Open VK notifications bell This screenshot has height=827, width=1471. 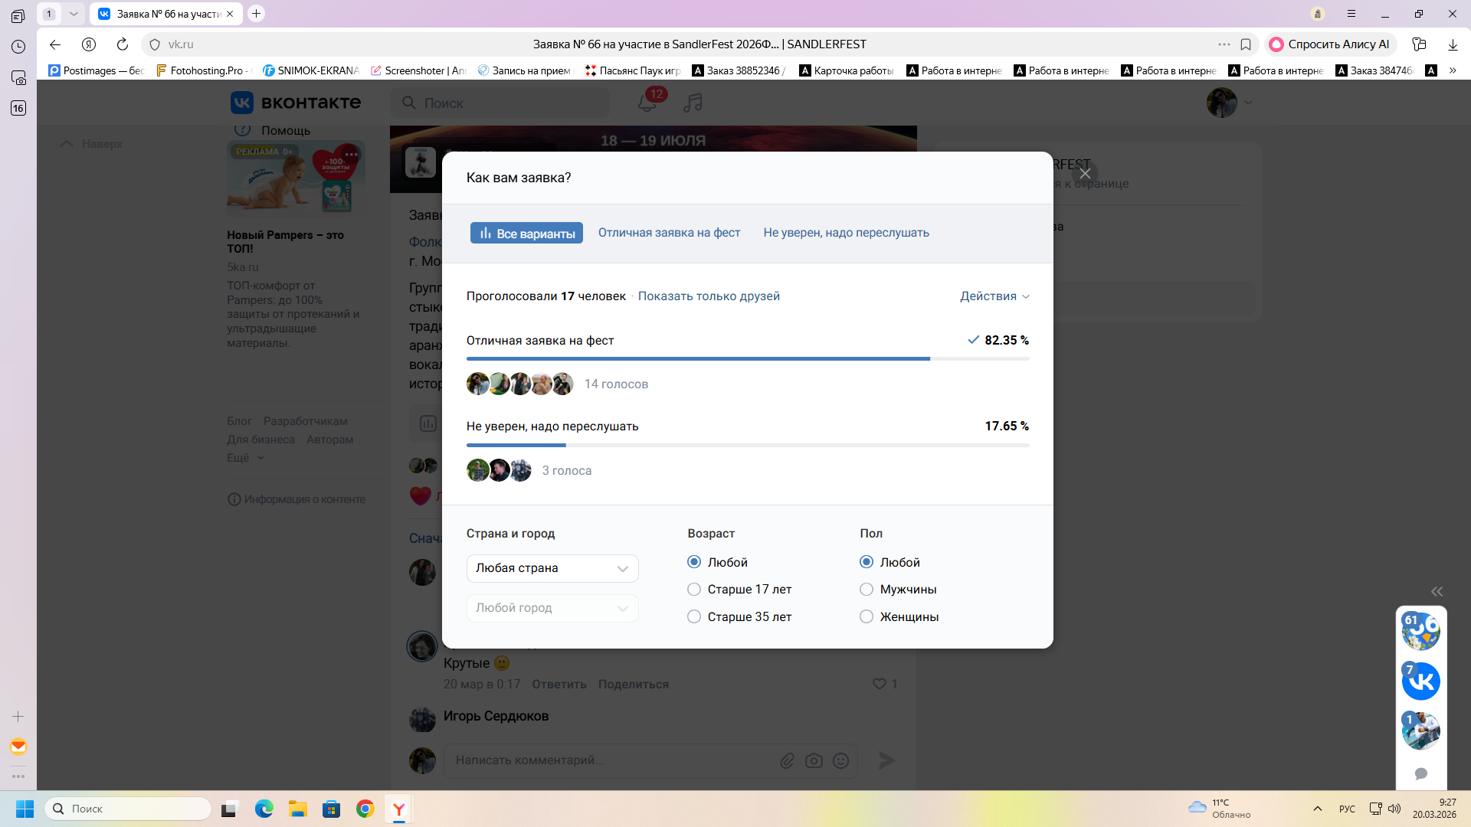pyautogui.click(x=647, y=103)
